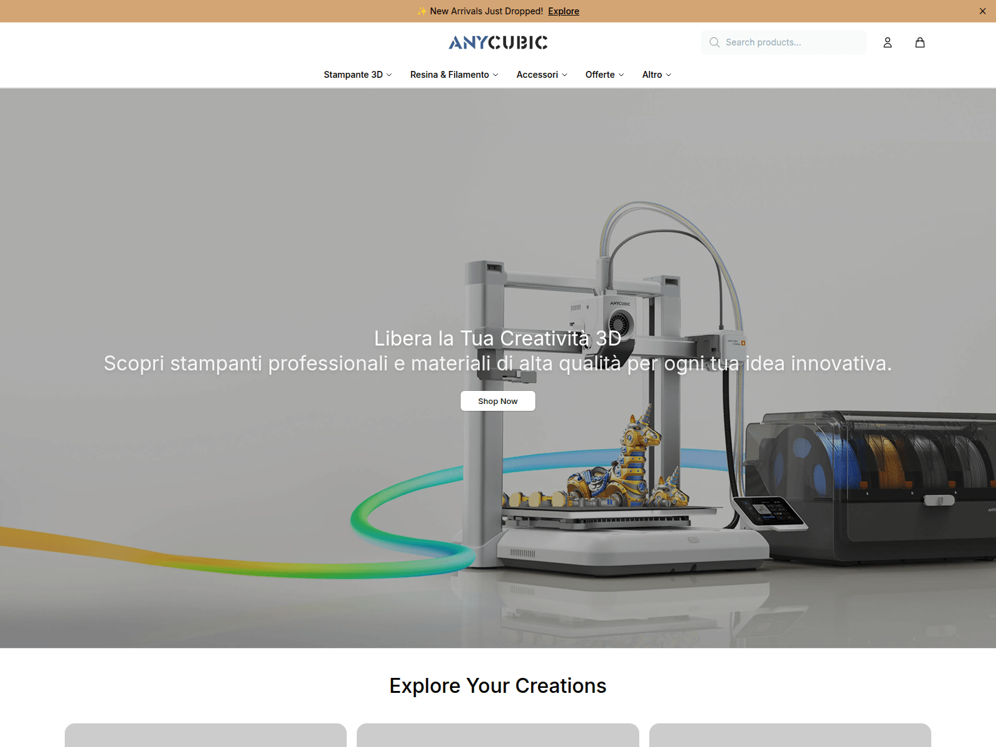Open the user account icon

(888, 42)
